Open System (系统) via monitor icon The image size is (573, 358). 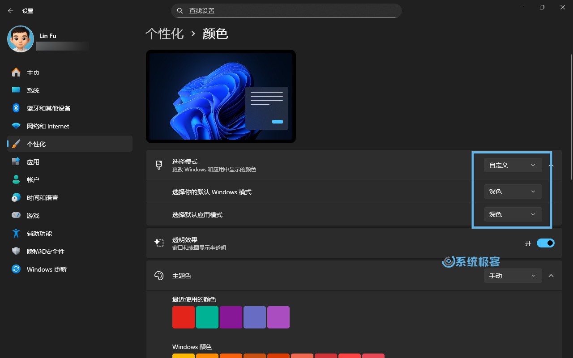tap(16, 90)
